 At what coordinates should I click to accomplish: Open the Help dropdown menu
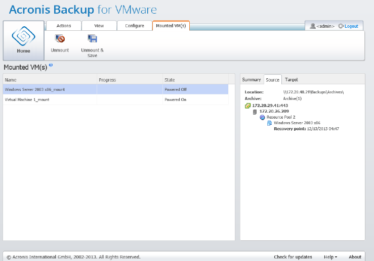331,257
